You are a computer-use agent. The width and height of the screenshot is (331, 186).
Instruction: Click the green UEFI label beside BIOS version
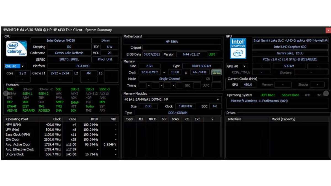point(212,55)
